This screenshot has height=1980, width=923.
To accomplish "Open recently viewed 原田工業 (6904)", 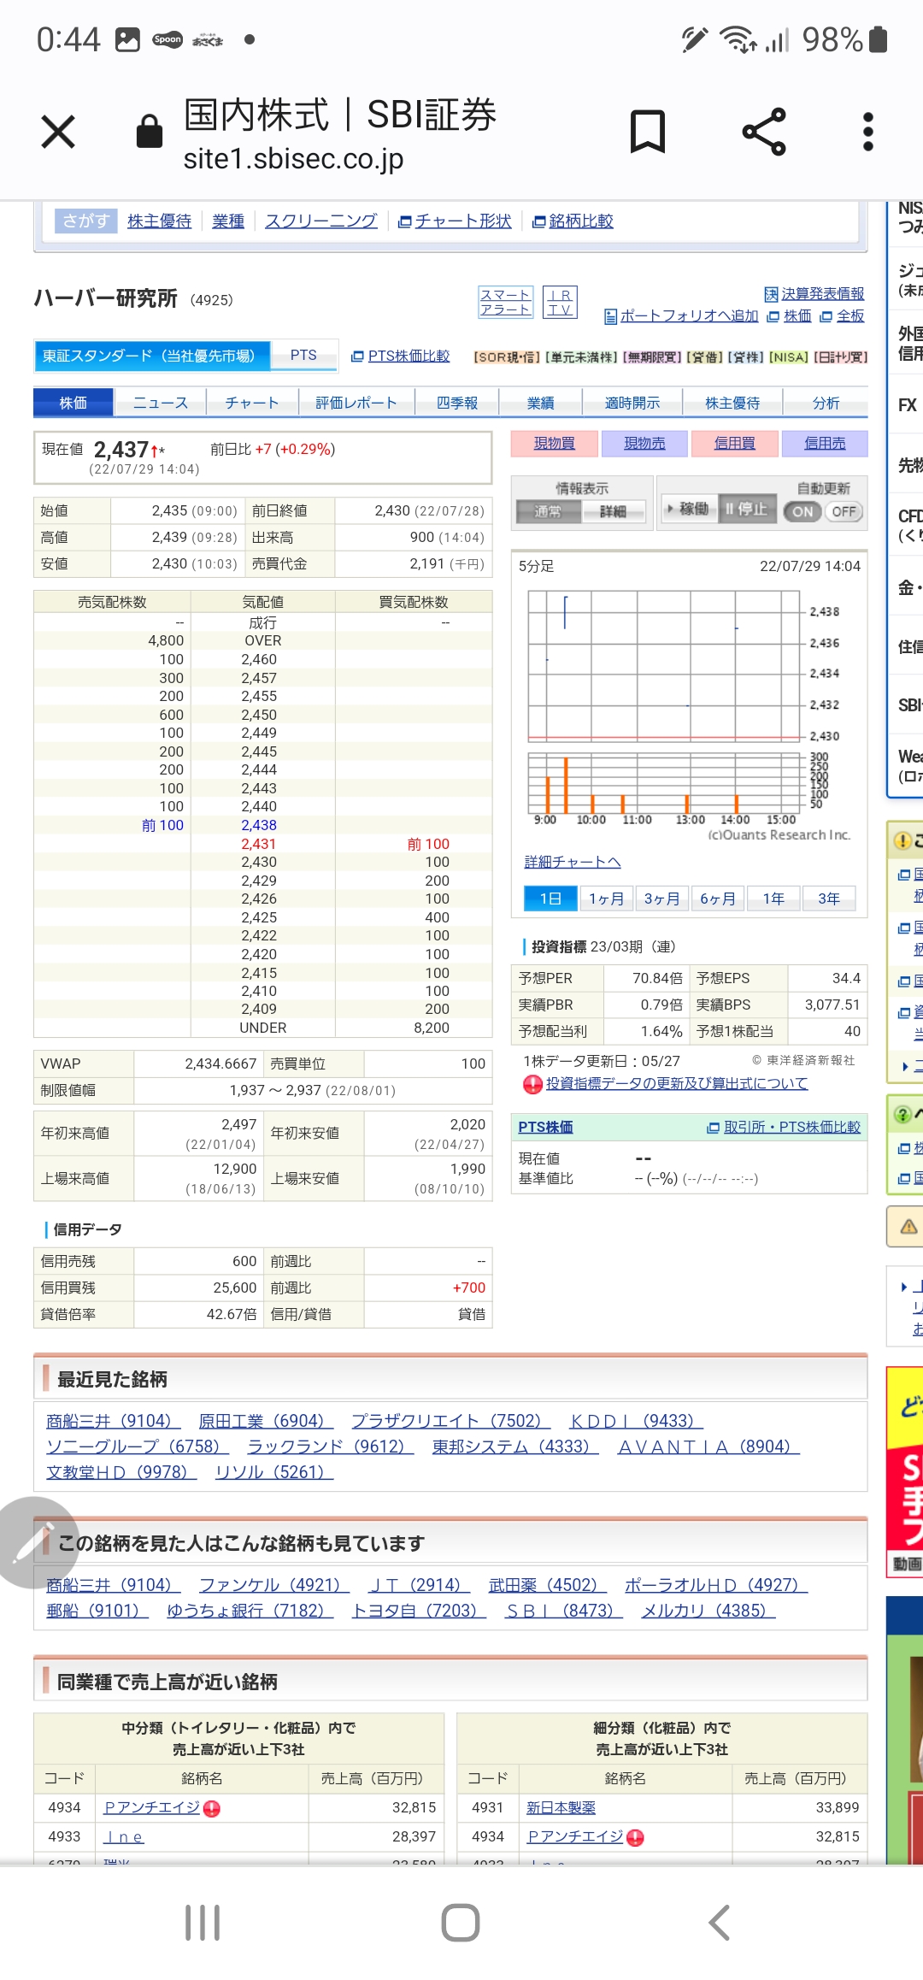I will pos(266,1421).
